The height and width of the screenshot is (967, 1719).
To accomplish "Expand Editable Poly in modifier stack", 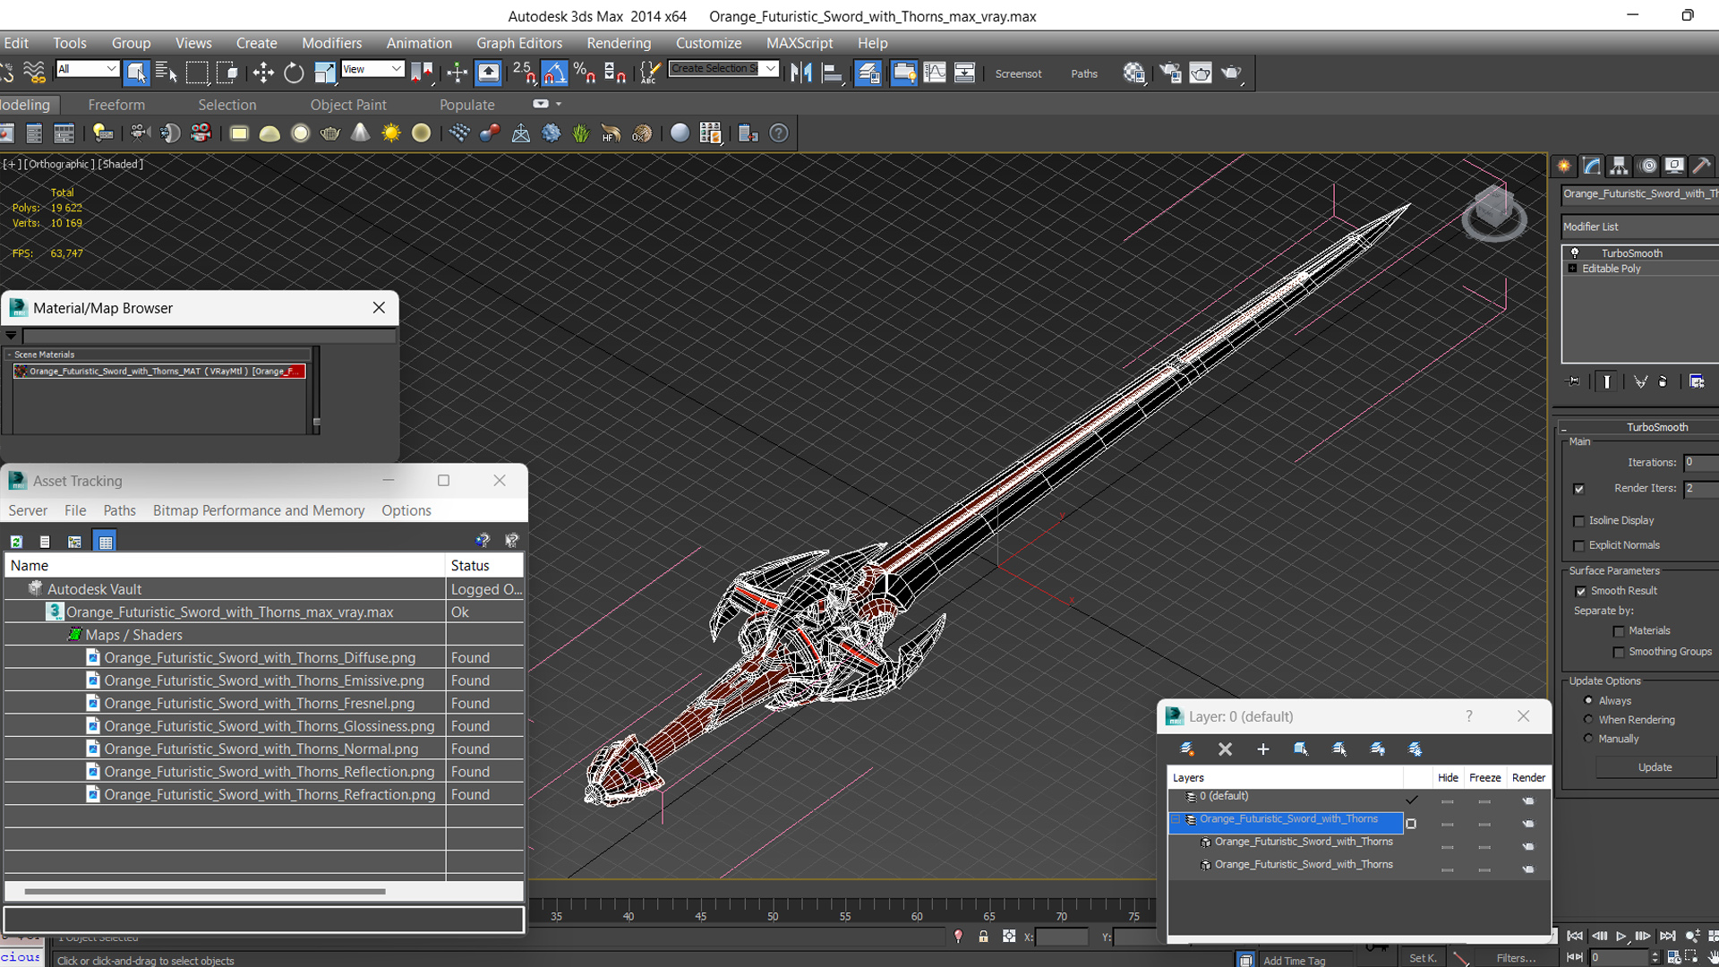I will pyautogui.click(x=1573, y=269).
